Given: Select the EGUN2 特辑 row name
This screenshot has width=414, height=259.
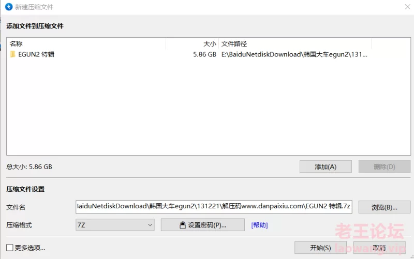Looking at the screenshot, I should pos(36,54).
